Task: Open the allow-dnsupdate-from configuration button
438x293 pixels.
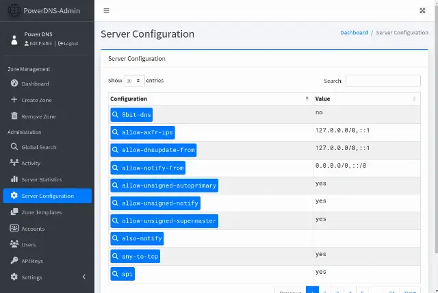Action: pos(153,150)
